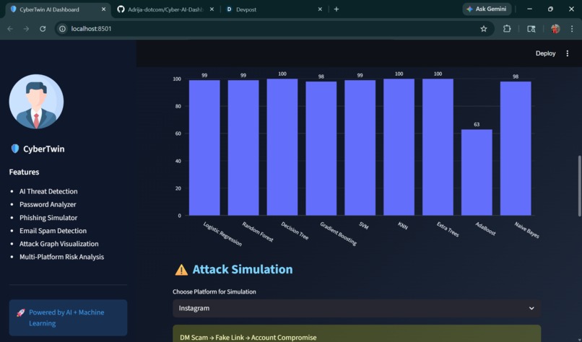Open the Chrome profile avatar
582x342 pixels.
point(555,29)
